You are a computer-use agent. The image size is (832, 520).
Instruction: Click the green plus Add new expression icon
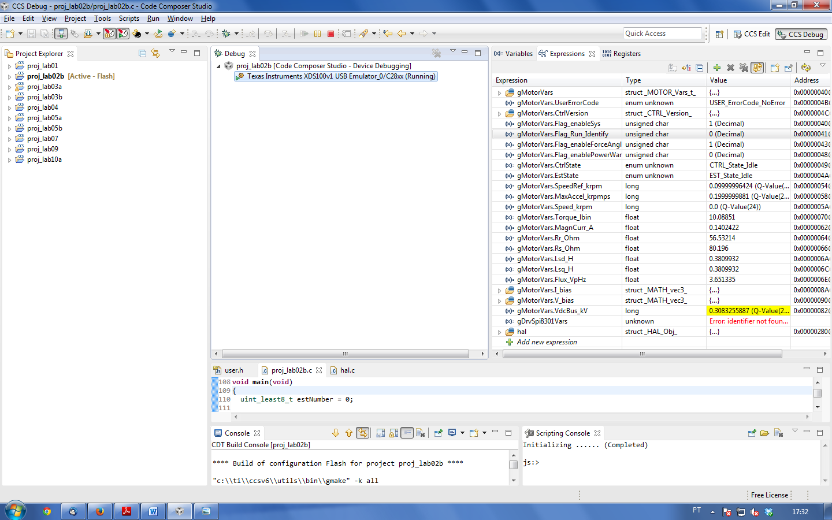716,68
